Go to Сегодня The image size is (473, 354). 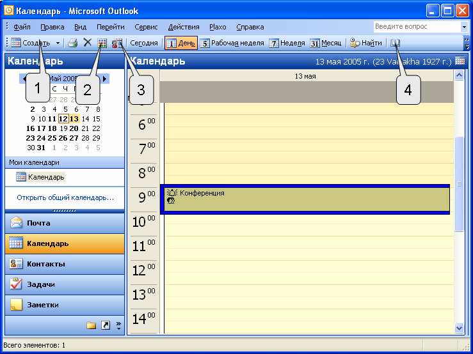pyautogui.click(x=144, y=43)
